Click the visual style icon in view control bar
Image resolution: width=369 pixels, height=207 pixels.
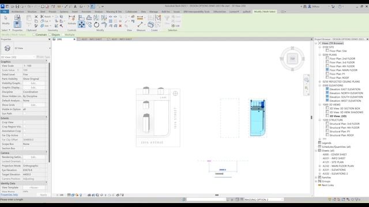(x=73, y=195)
